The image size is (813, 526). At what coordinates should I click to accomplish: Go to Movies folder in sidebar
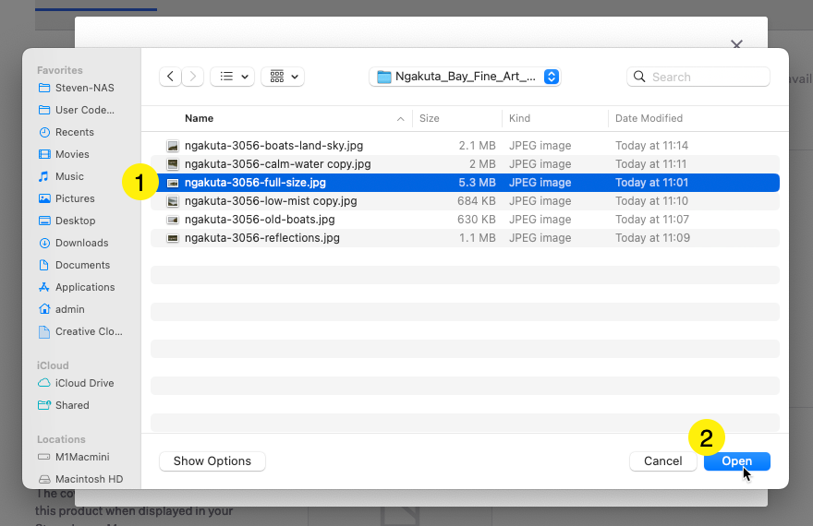click(72, 154)
